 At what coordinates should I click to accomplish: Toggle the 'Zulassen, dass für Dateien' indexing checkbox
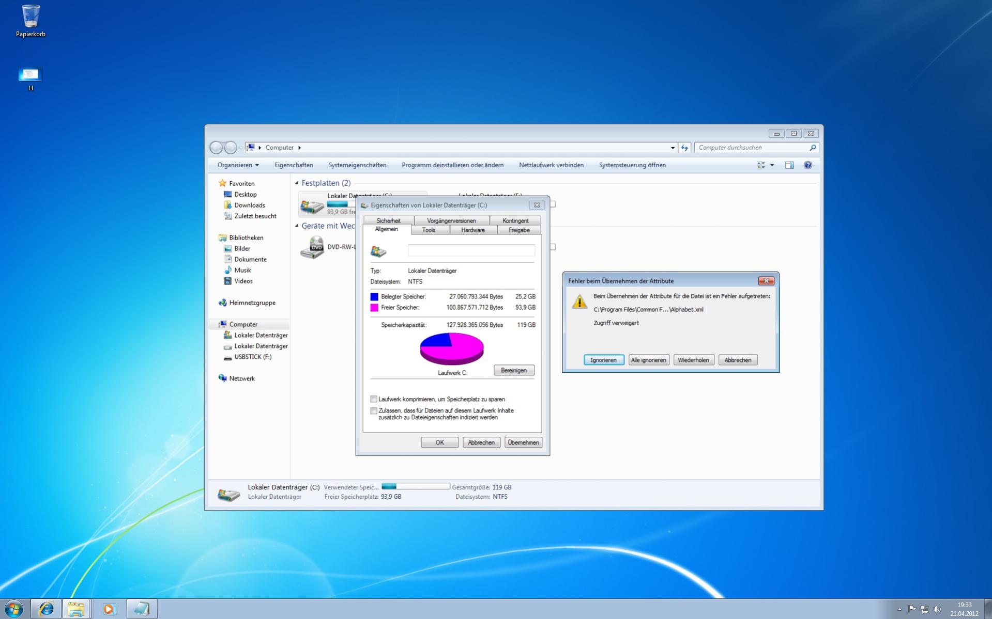(x=374, y=411)
